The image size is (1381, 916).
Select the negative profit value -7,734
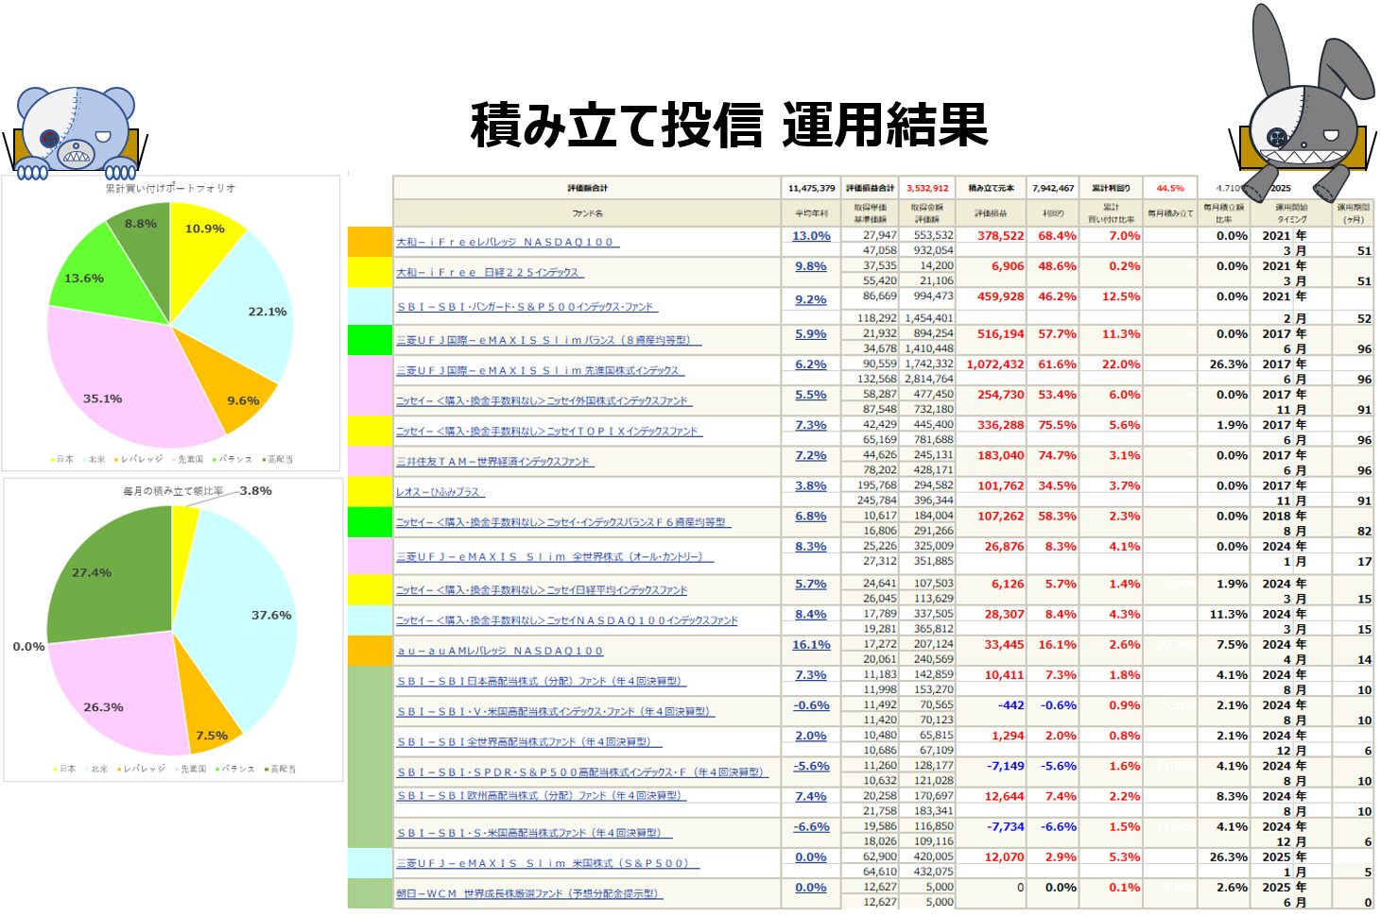tap(1006, 826)
